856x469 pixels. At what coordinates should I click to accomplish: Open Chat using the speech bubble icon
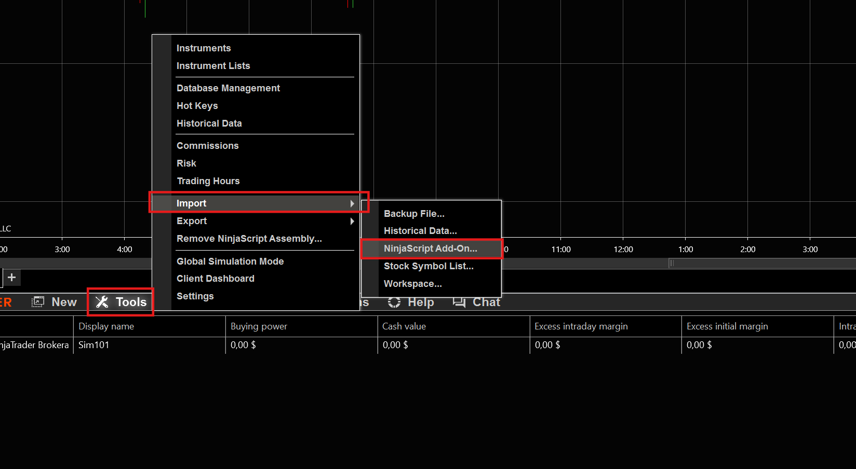(x=459, y=302)
